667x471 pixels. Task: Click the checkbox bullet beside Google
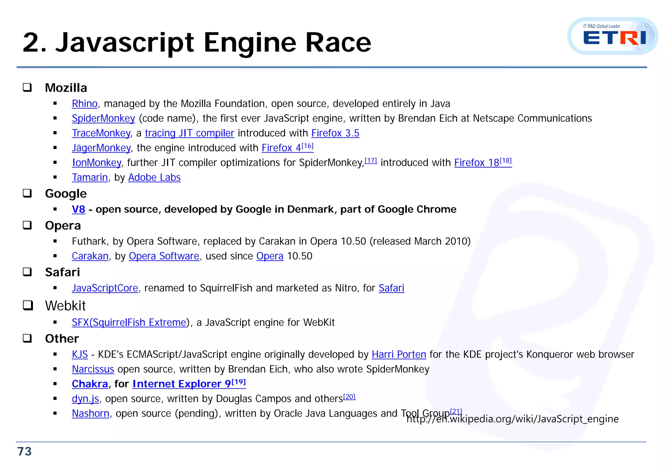pyautogui.click(x=27, y=193)
